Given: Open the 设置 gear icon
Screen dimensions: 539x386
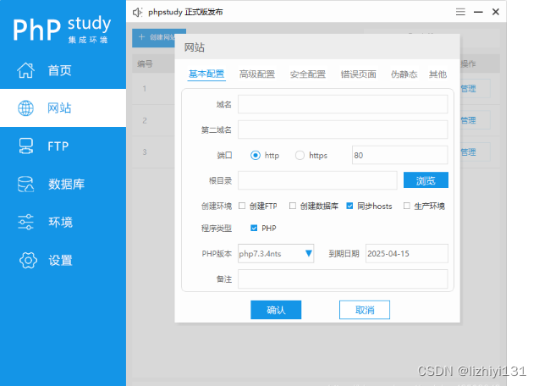Looking at the screenshot, I should (28, 260).
